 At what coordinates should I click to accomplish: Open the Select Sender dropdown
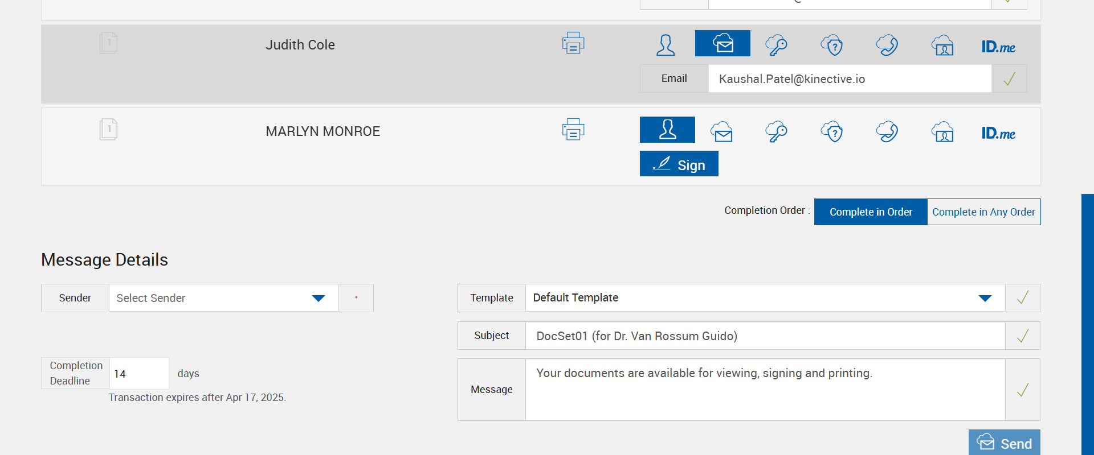click(x=223, y=298)
